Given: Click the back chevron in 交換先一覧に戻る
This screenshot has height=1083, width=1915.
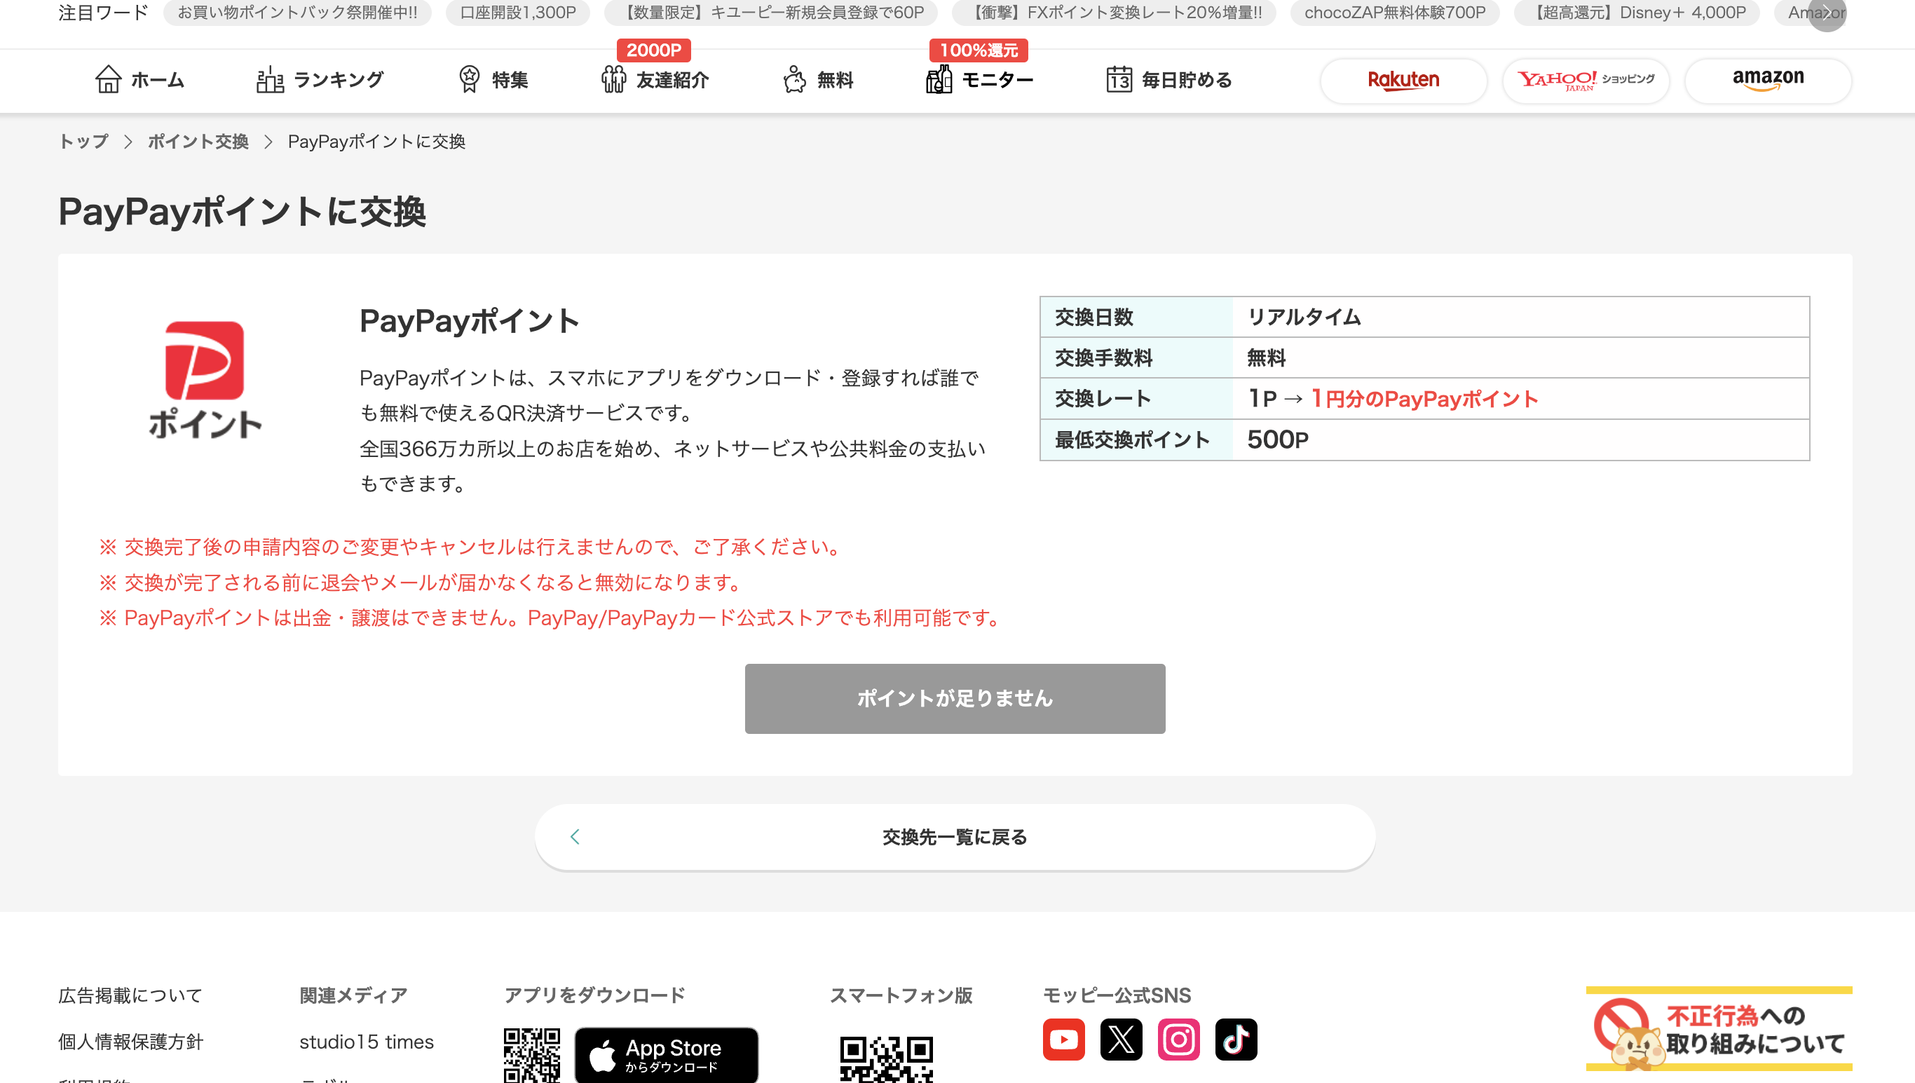Looking at the screenshot, I should pyautogui.click(x=575, y=837).
